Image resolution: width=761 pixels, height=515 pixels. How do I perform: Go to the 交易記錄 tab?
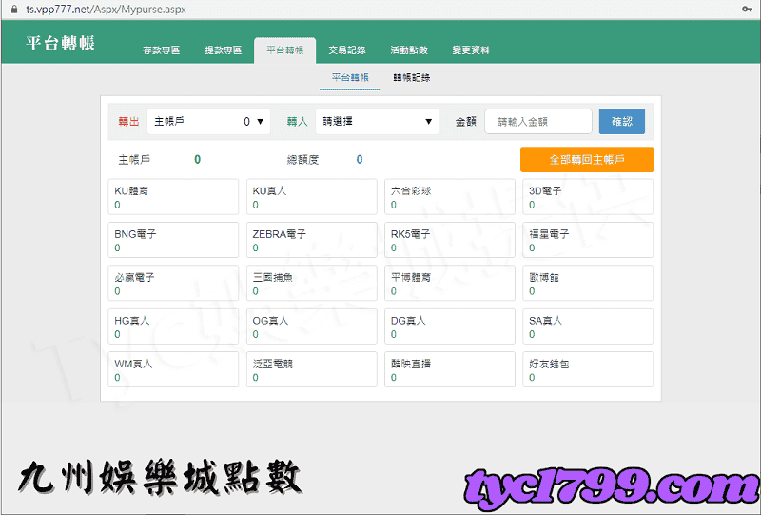[347, 50]
